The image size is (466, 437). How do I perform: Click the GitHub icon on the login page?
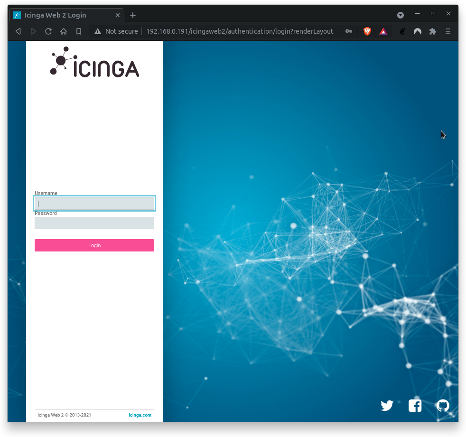(443, 406)
